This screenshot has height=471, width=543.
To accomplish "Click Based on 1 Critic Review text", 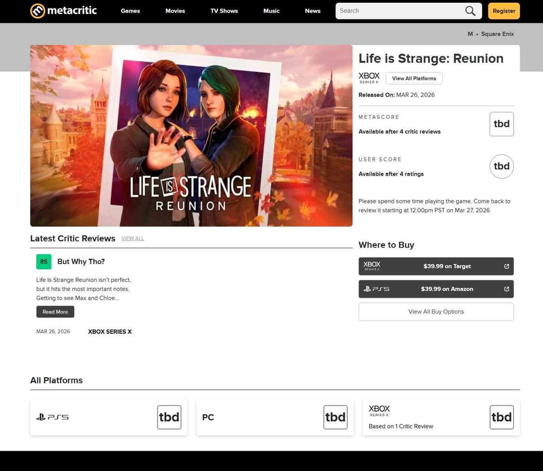I will coord(401,426).
